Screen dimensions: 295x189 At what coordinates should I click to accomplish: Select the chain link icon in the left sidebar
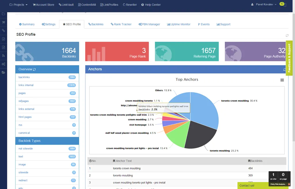point(3,31)
